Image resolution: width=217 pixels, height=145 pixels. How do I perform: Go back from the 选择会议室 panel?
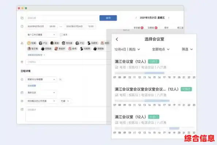pyautogui.click(x=117, y=39)
